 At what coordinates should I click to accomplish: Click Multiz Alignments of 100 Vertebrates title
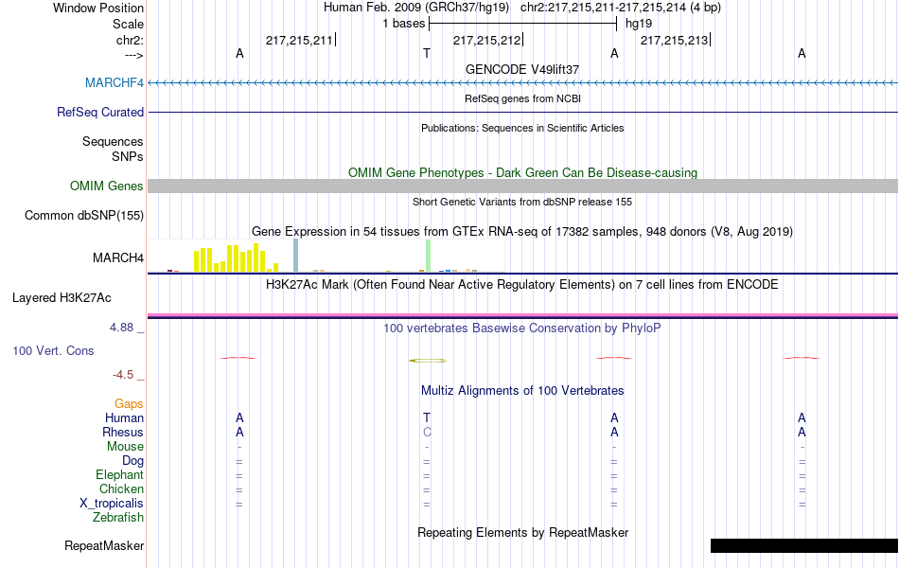pyautogui.click(x=522, y=391)
